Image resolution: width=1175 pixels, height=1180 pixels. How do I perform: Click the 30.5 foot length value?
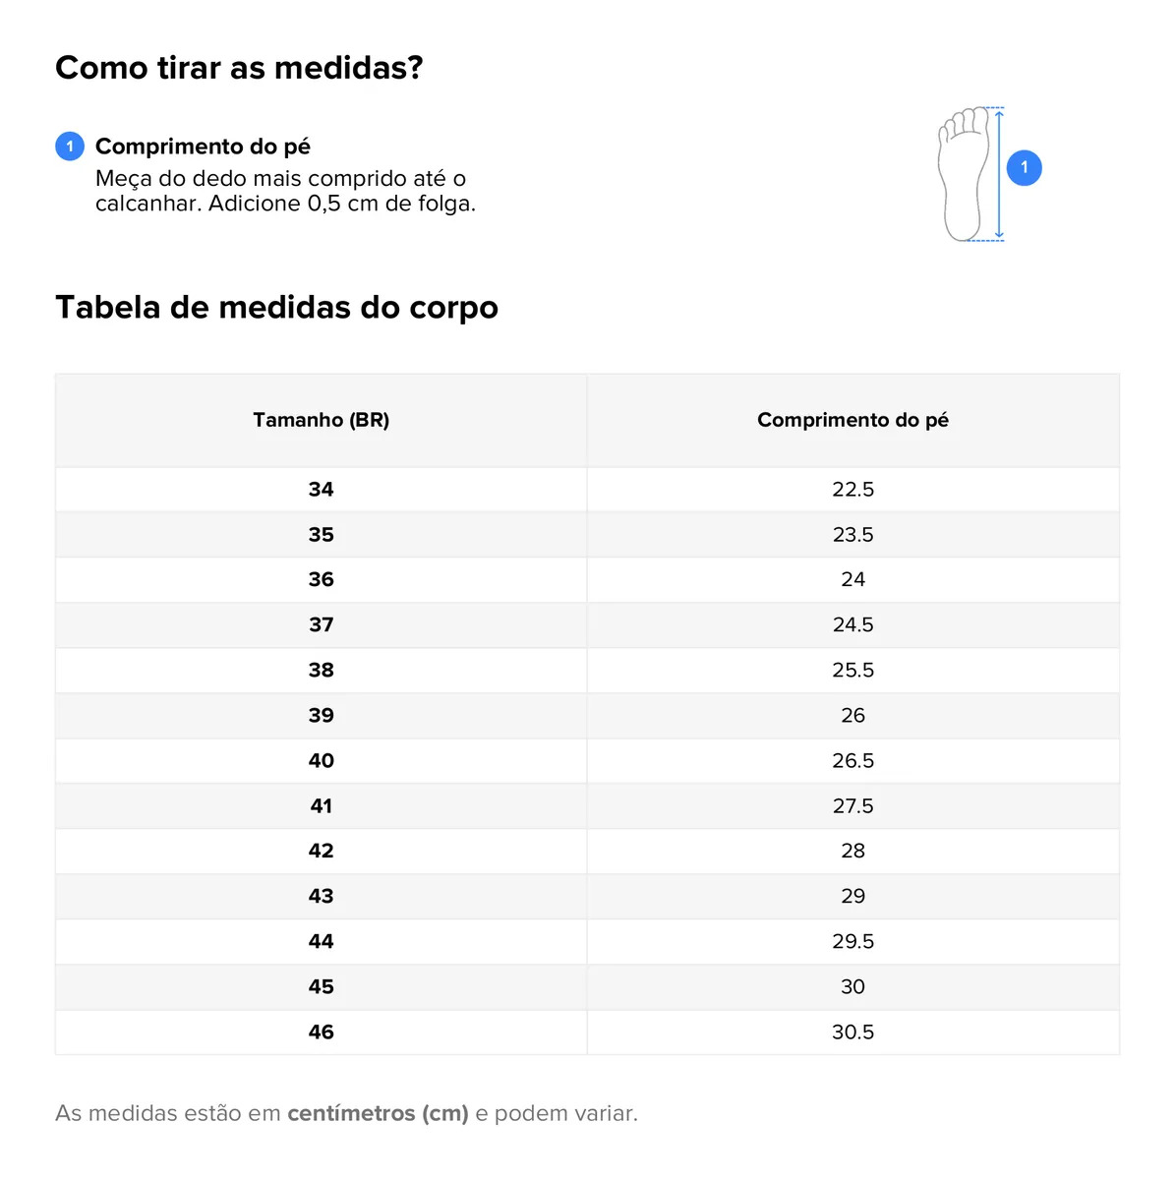pyautogui.click(x=852, y=1032)
